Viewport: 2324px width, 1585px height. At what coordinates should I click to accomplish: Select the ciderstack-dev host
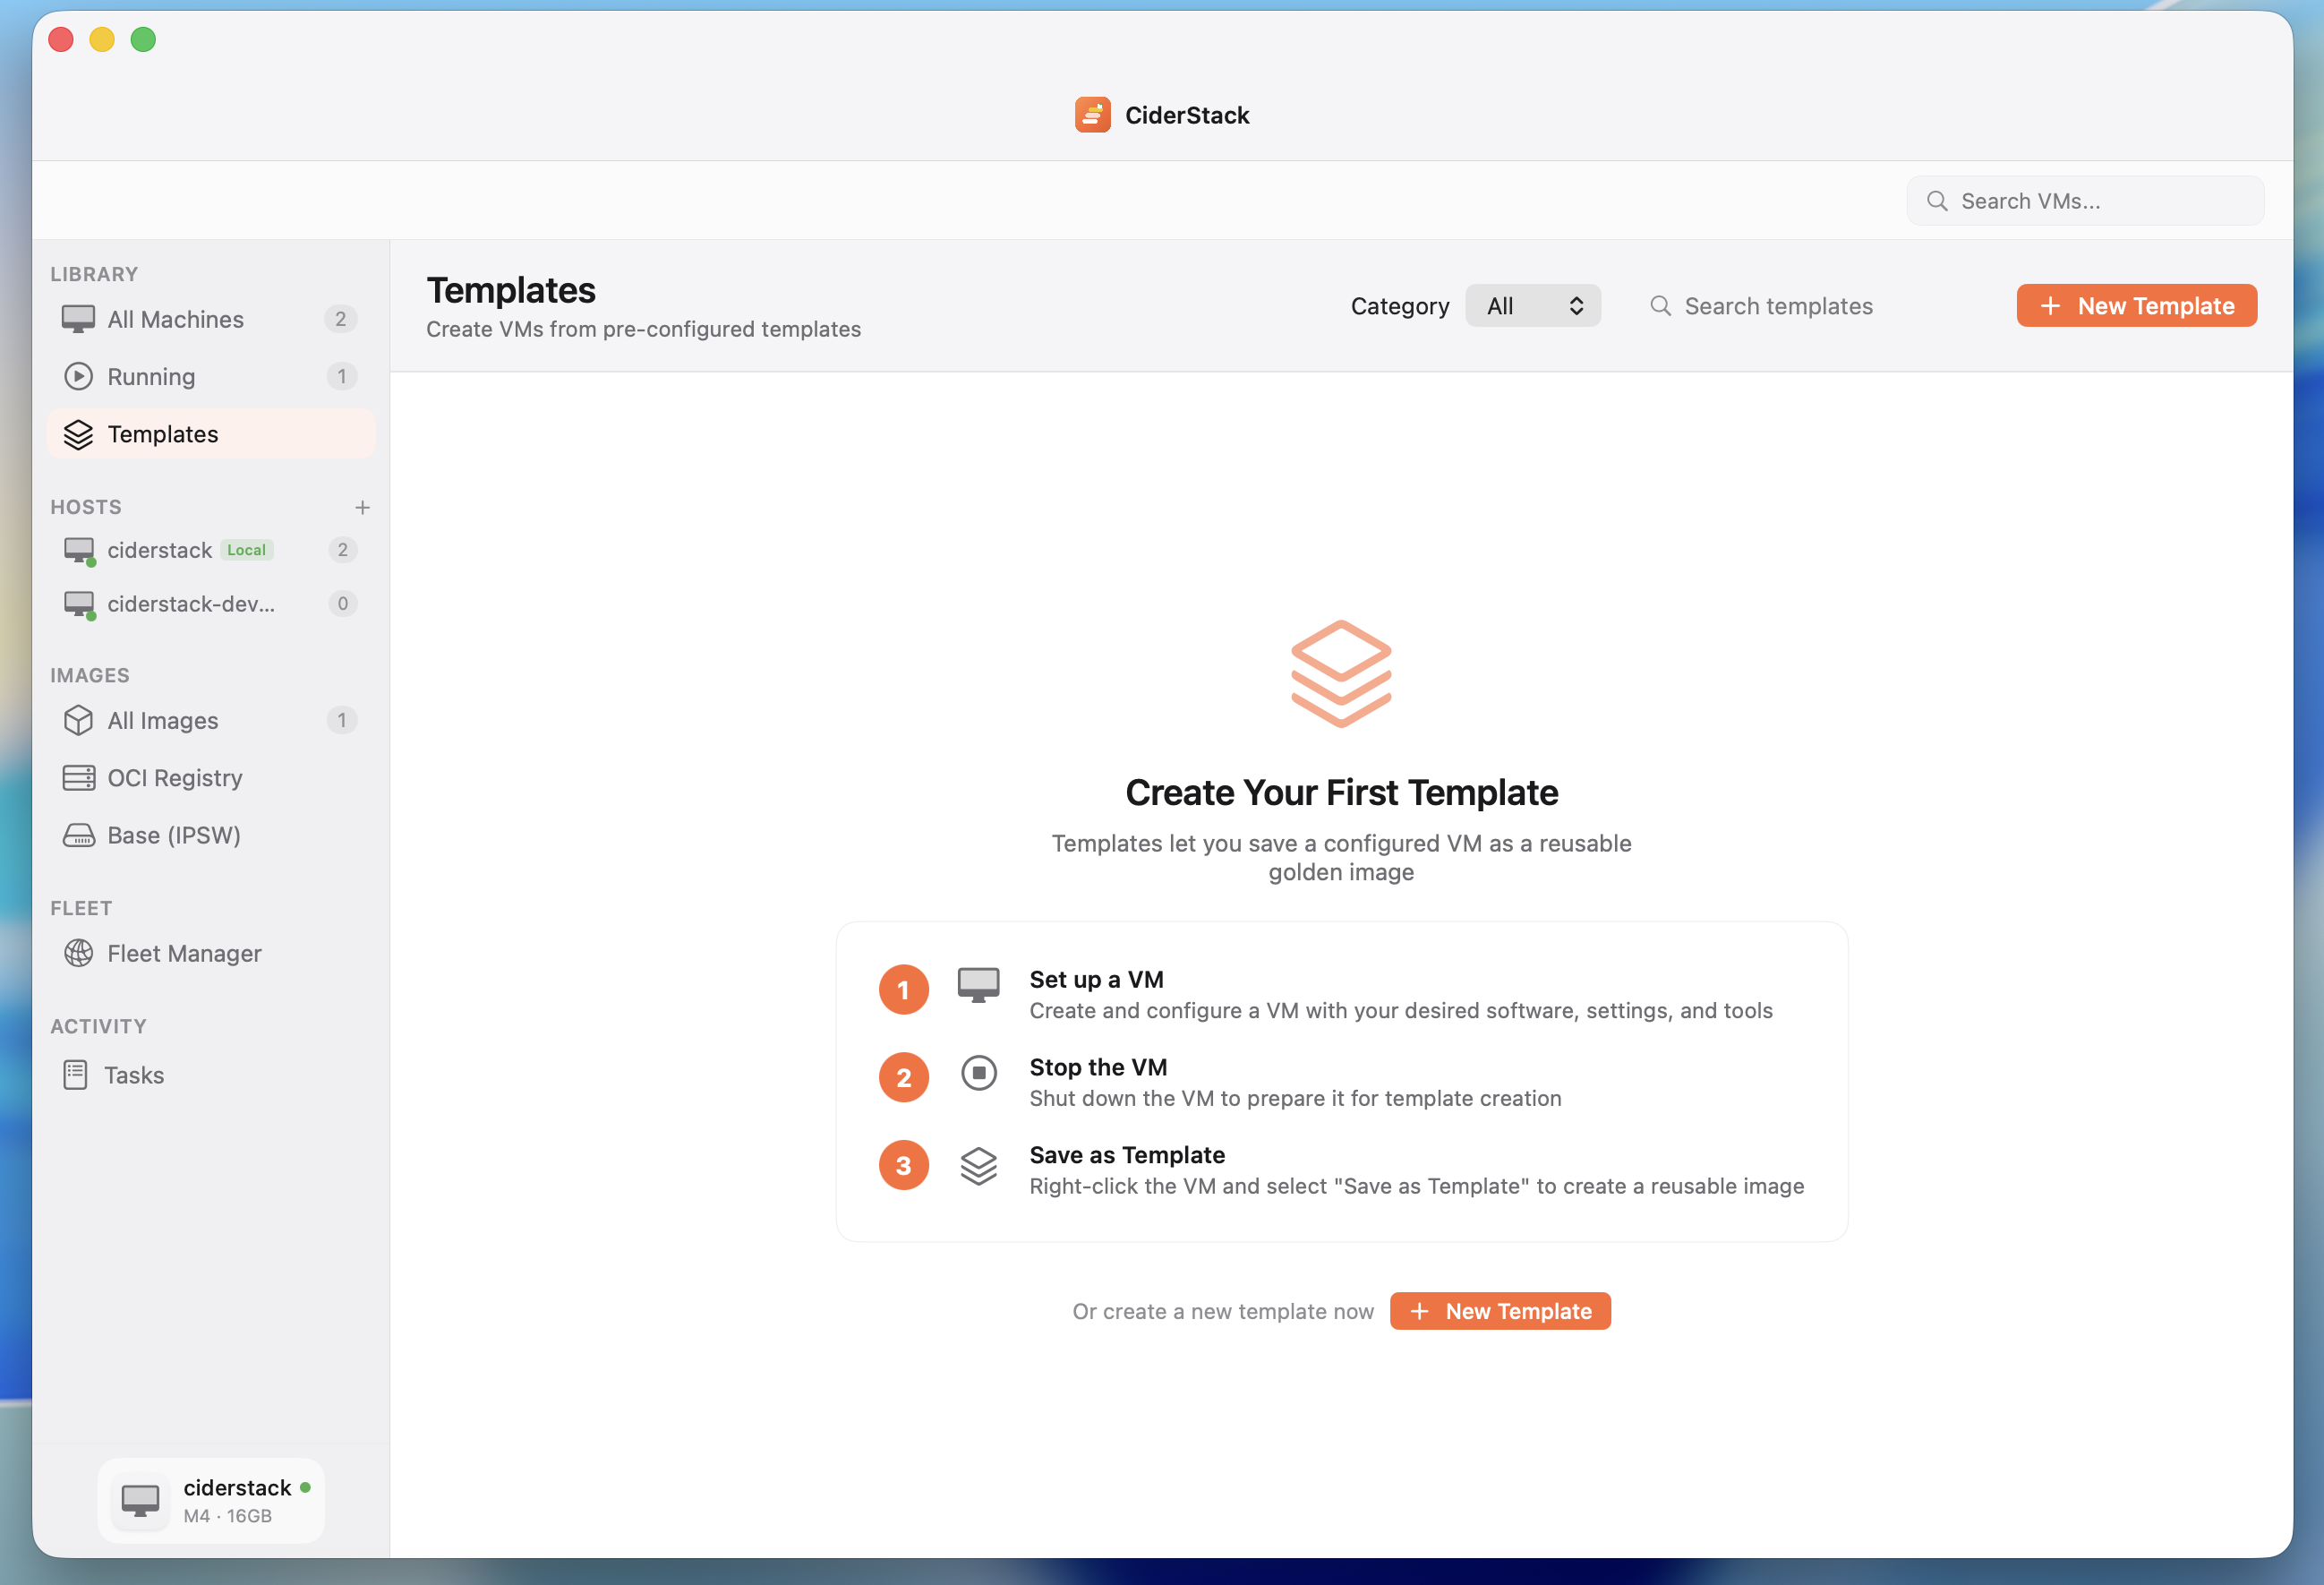[190, 603]
